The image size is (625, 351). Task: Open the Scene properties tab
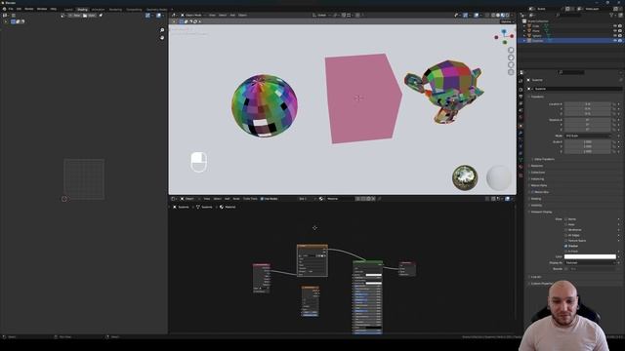coord(521,110)
